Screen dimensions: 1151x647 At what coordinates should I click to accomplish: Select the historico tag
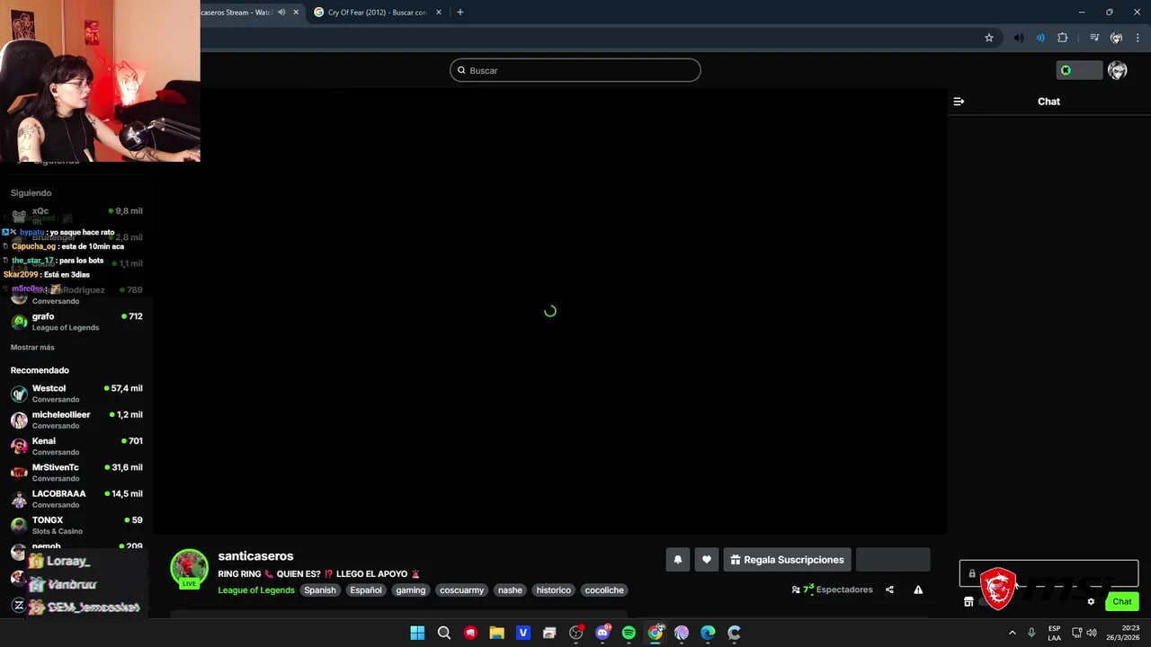click(x=554, y=590)
